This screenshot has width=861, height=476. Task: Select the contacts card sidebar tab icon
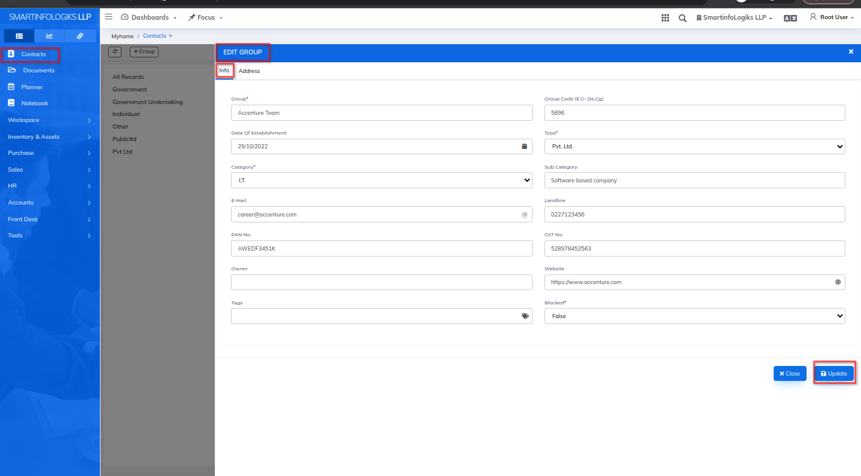tap(19, 36)
